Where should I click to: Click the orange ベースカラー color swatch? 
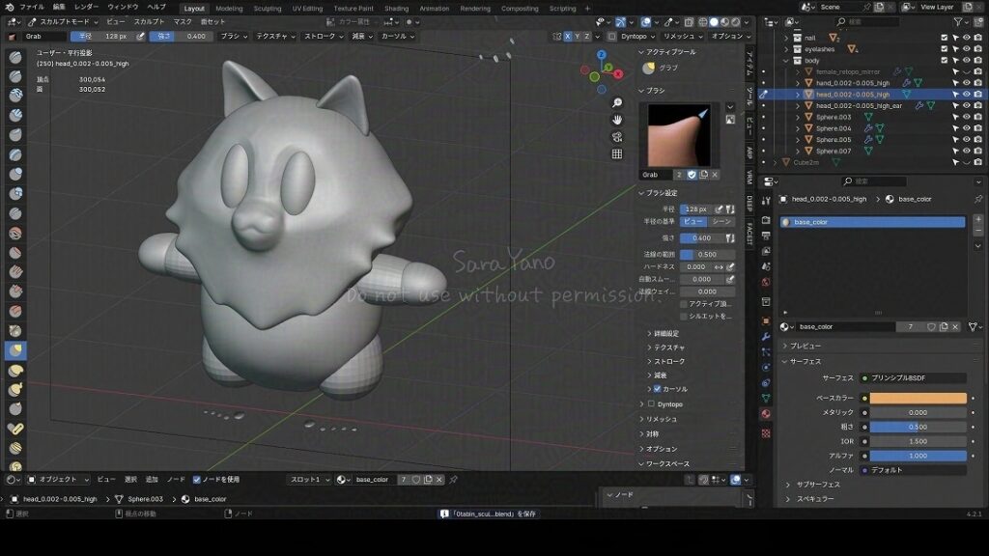click(918, 398)
